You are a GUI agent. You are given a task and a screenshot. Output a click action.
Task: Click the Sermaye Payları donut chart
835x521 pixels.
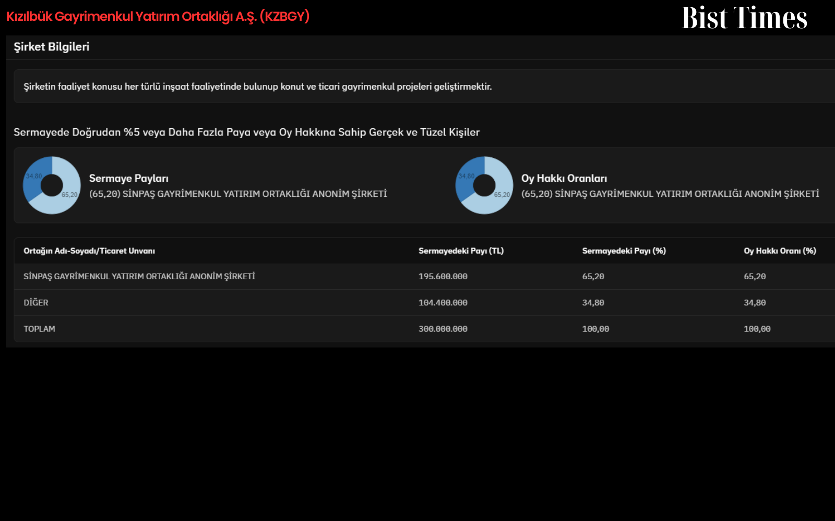(x=52, y=185)
